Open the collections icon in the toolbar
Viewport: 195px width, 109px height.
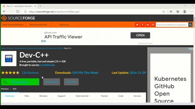(178, 12)
